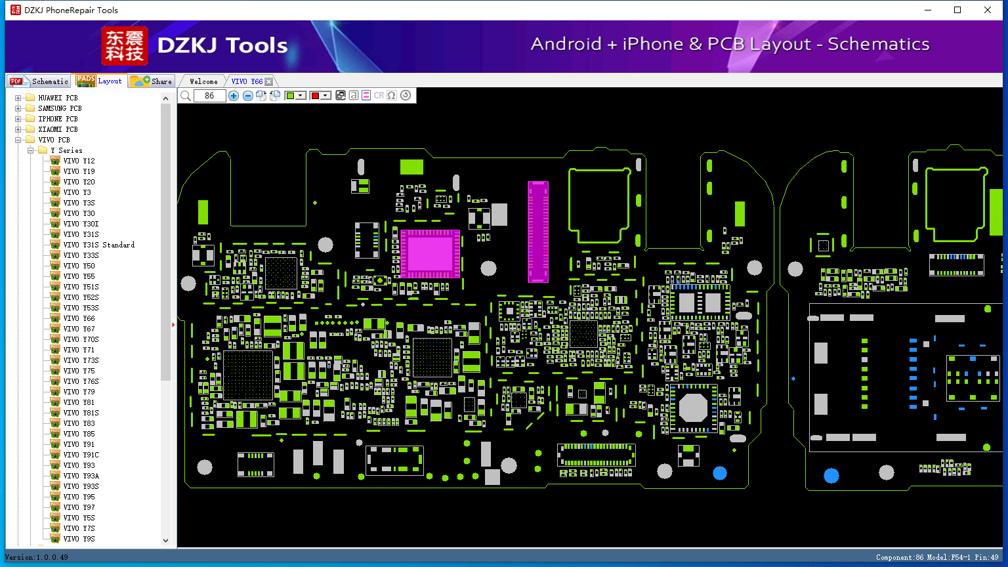Image resolution: width=1008 pixels, height=567 pixels.
Task: Click the VIVO Y50 board file icon
Action: (55, 266)
